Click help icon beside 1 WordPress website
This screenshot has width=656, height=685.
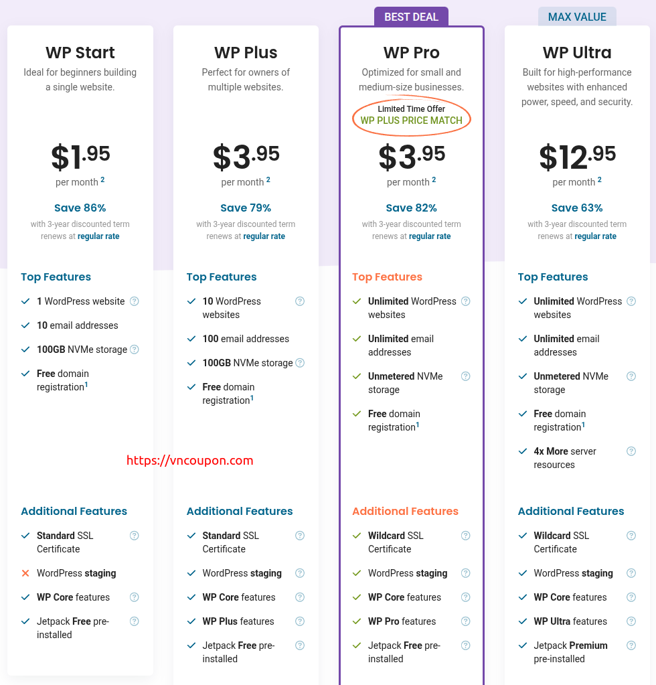coord(135,301)
